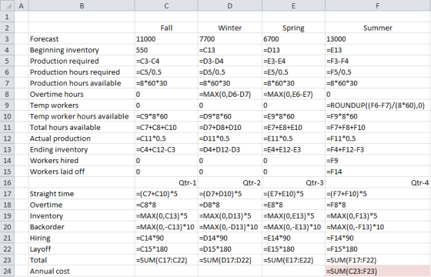
Task: Click cell containing =F9
Action: [378, 161]
